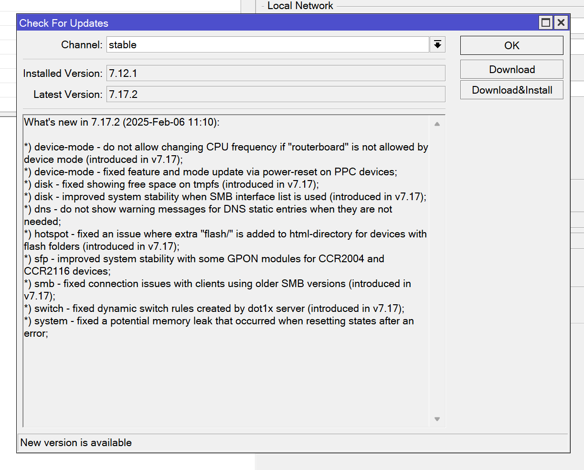584x470 pixels.
Task: Maximize the Check For Updates window
Action: [x=545, y=22]
